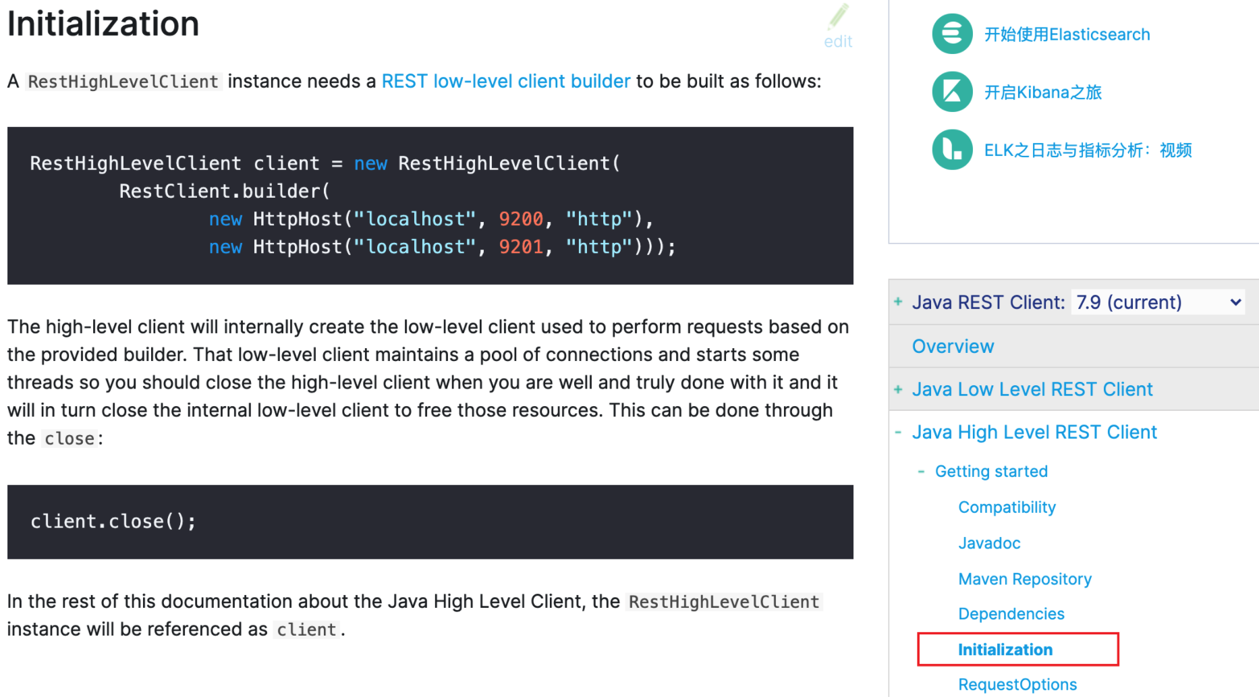Go to the Overview page
This screenshot has width=1259, height=699.
point(953,347)
